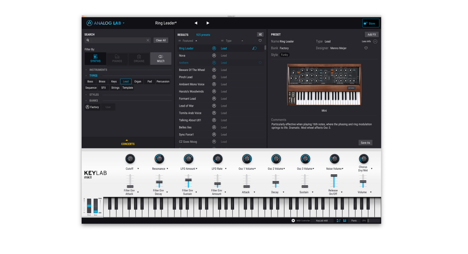This screenshot has height=254, width=468.
Task: Open the KeyLab mkII controller selector
Action: pyautogui.click(x=322, y=221)
